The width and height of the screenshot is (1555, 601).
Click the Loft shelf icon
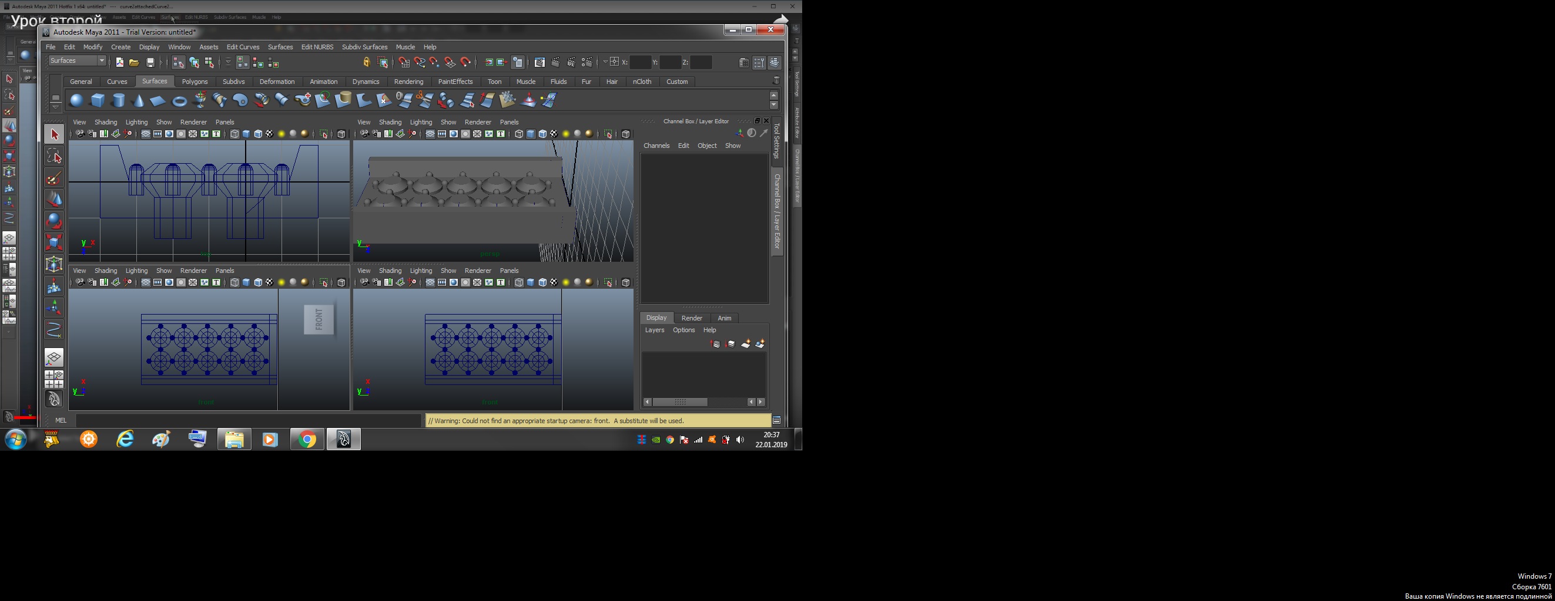220,100
